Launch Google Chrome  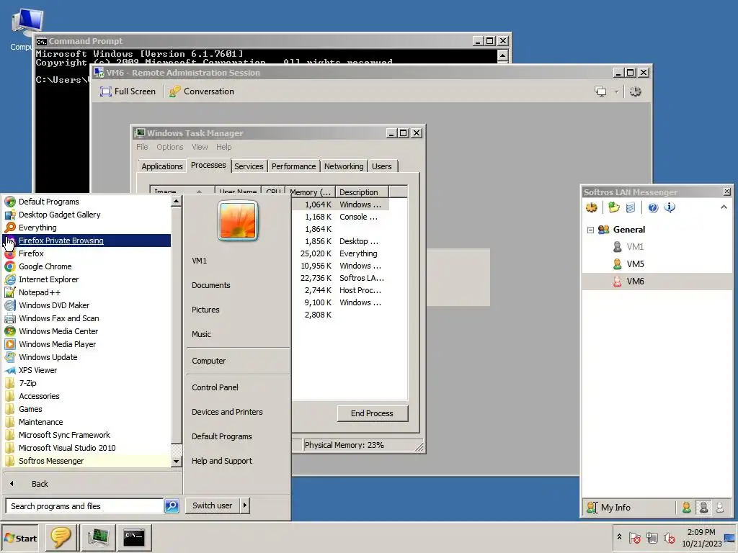coord(87,266)
